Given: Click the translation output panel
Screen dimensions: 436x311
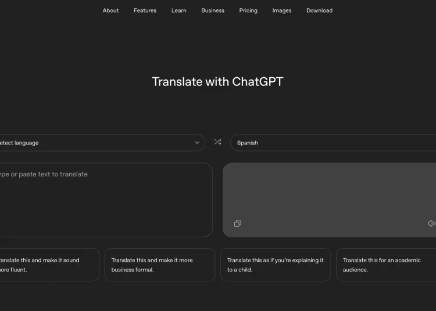Looking at the screenshot, I should (329, 200).
